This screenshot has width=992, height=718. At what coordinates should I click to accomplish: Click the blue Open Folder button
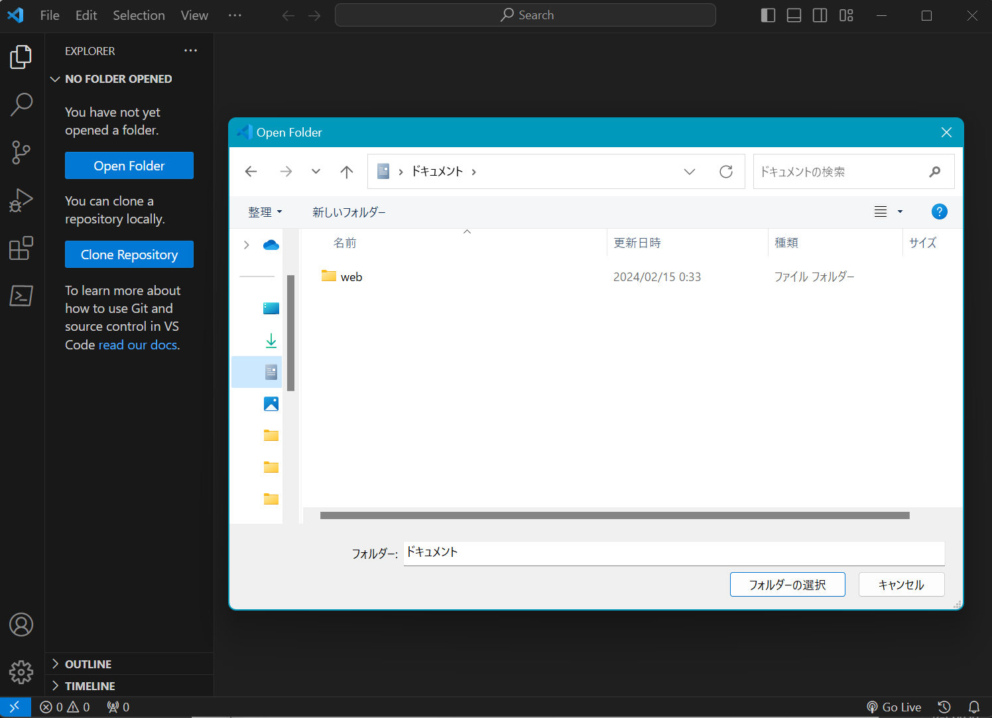tap(129, 166)
